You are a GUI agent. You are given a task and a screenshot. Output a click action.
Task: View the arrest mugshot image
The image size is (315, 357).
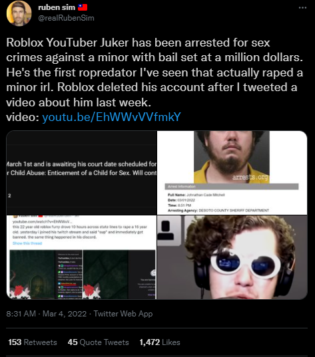[232, 173]
